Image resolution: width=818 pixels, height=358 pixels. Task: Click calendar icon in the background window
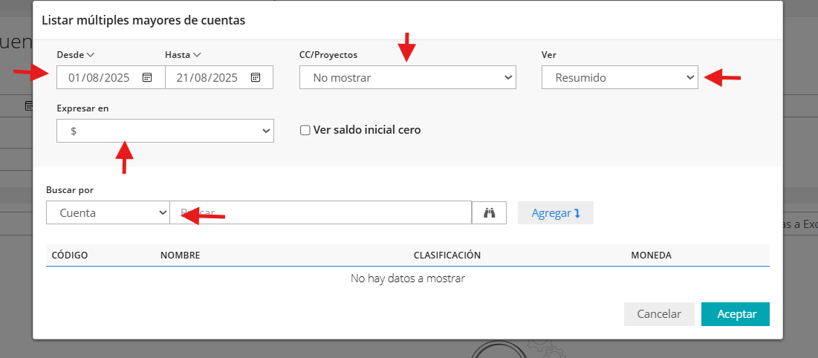29,106
